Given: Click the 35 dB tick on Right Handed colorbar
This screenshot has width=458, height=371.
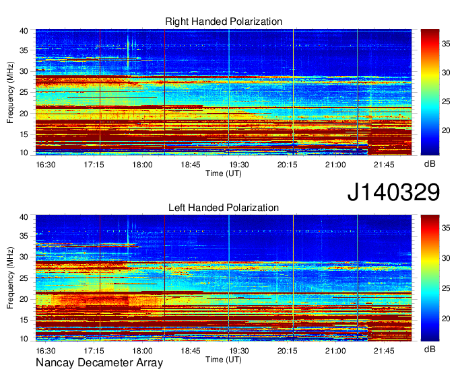Looking at the screenshot, I should pyautogui.click(x=446, y=44).
